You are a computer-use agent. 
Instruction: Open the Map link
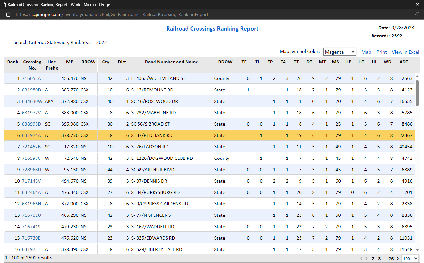pos(366,52)
